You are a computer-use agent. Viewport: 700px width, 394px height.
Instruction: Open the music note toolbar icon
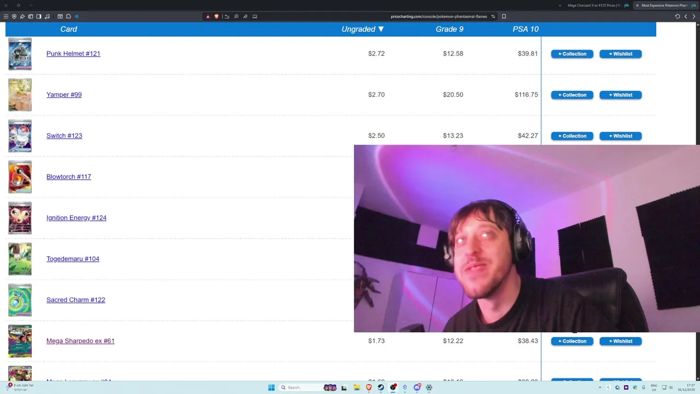coord(47,16)
